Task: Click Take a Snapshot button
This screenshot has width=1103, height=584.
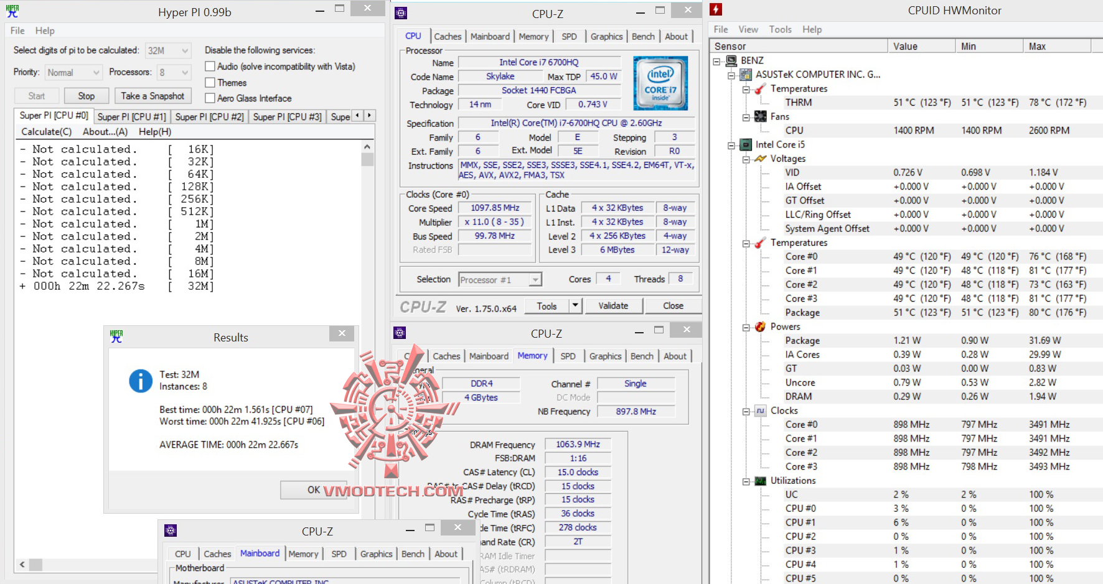Action: (x=153, y=96)
